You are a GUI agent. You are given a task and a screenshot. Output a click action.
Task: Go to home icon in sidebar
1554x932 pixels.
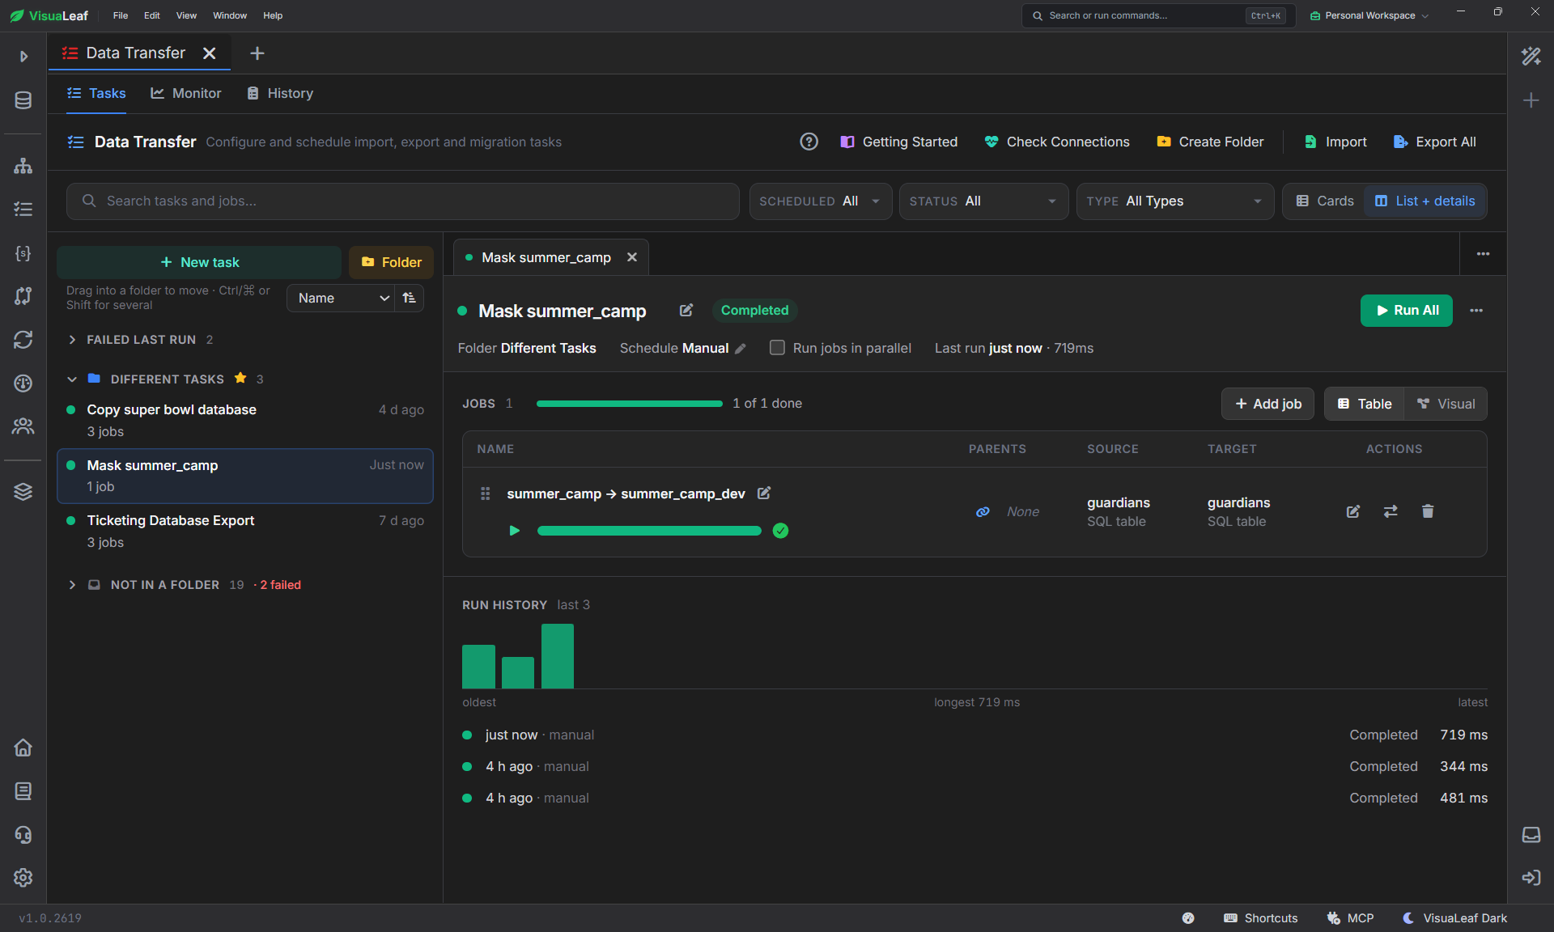(23, 748)
